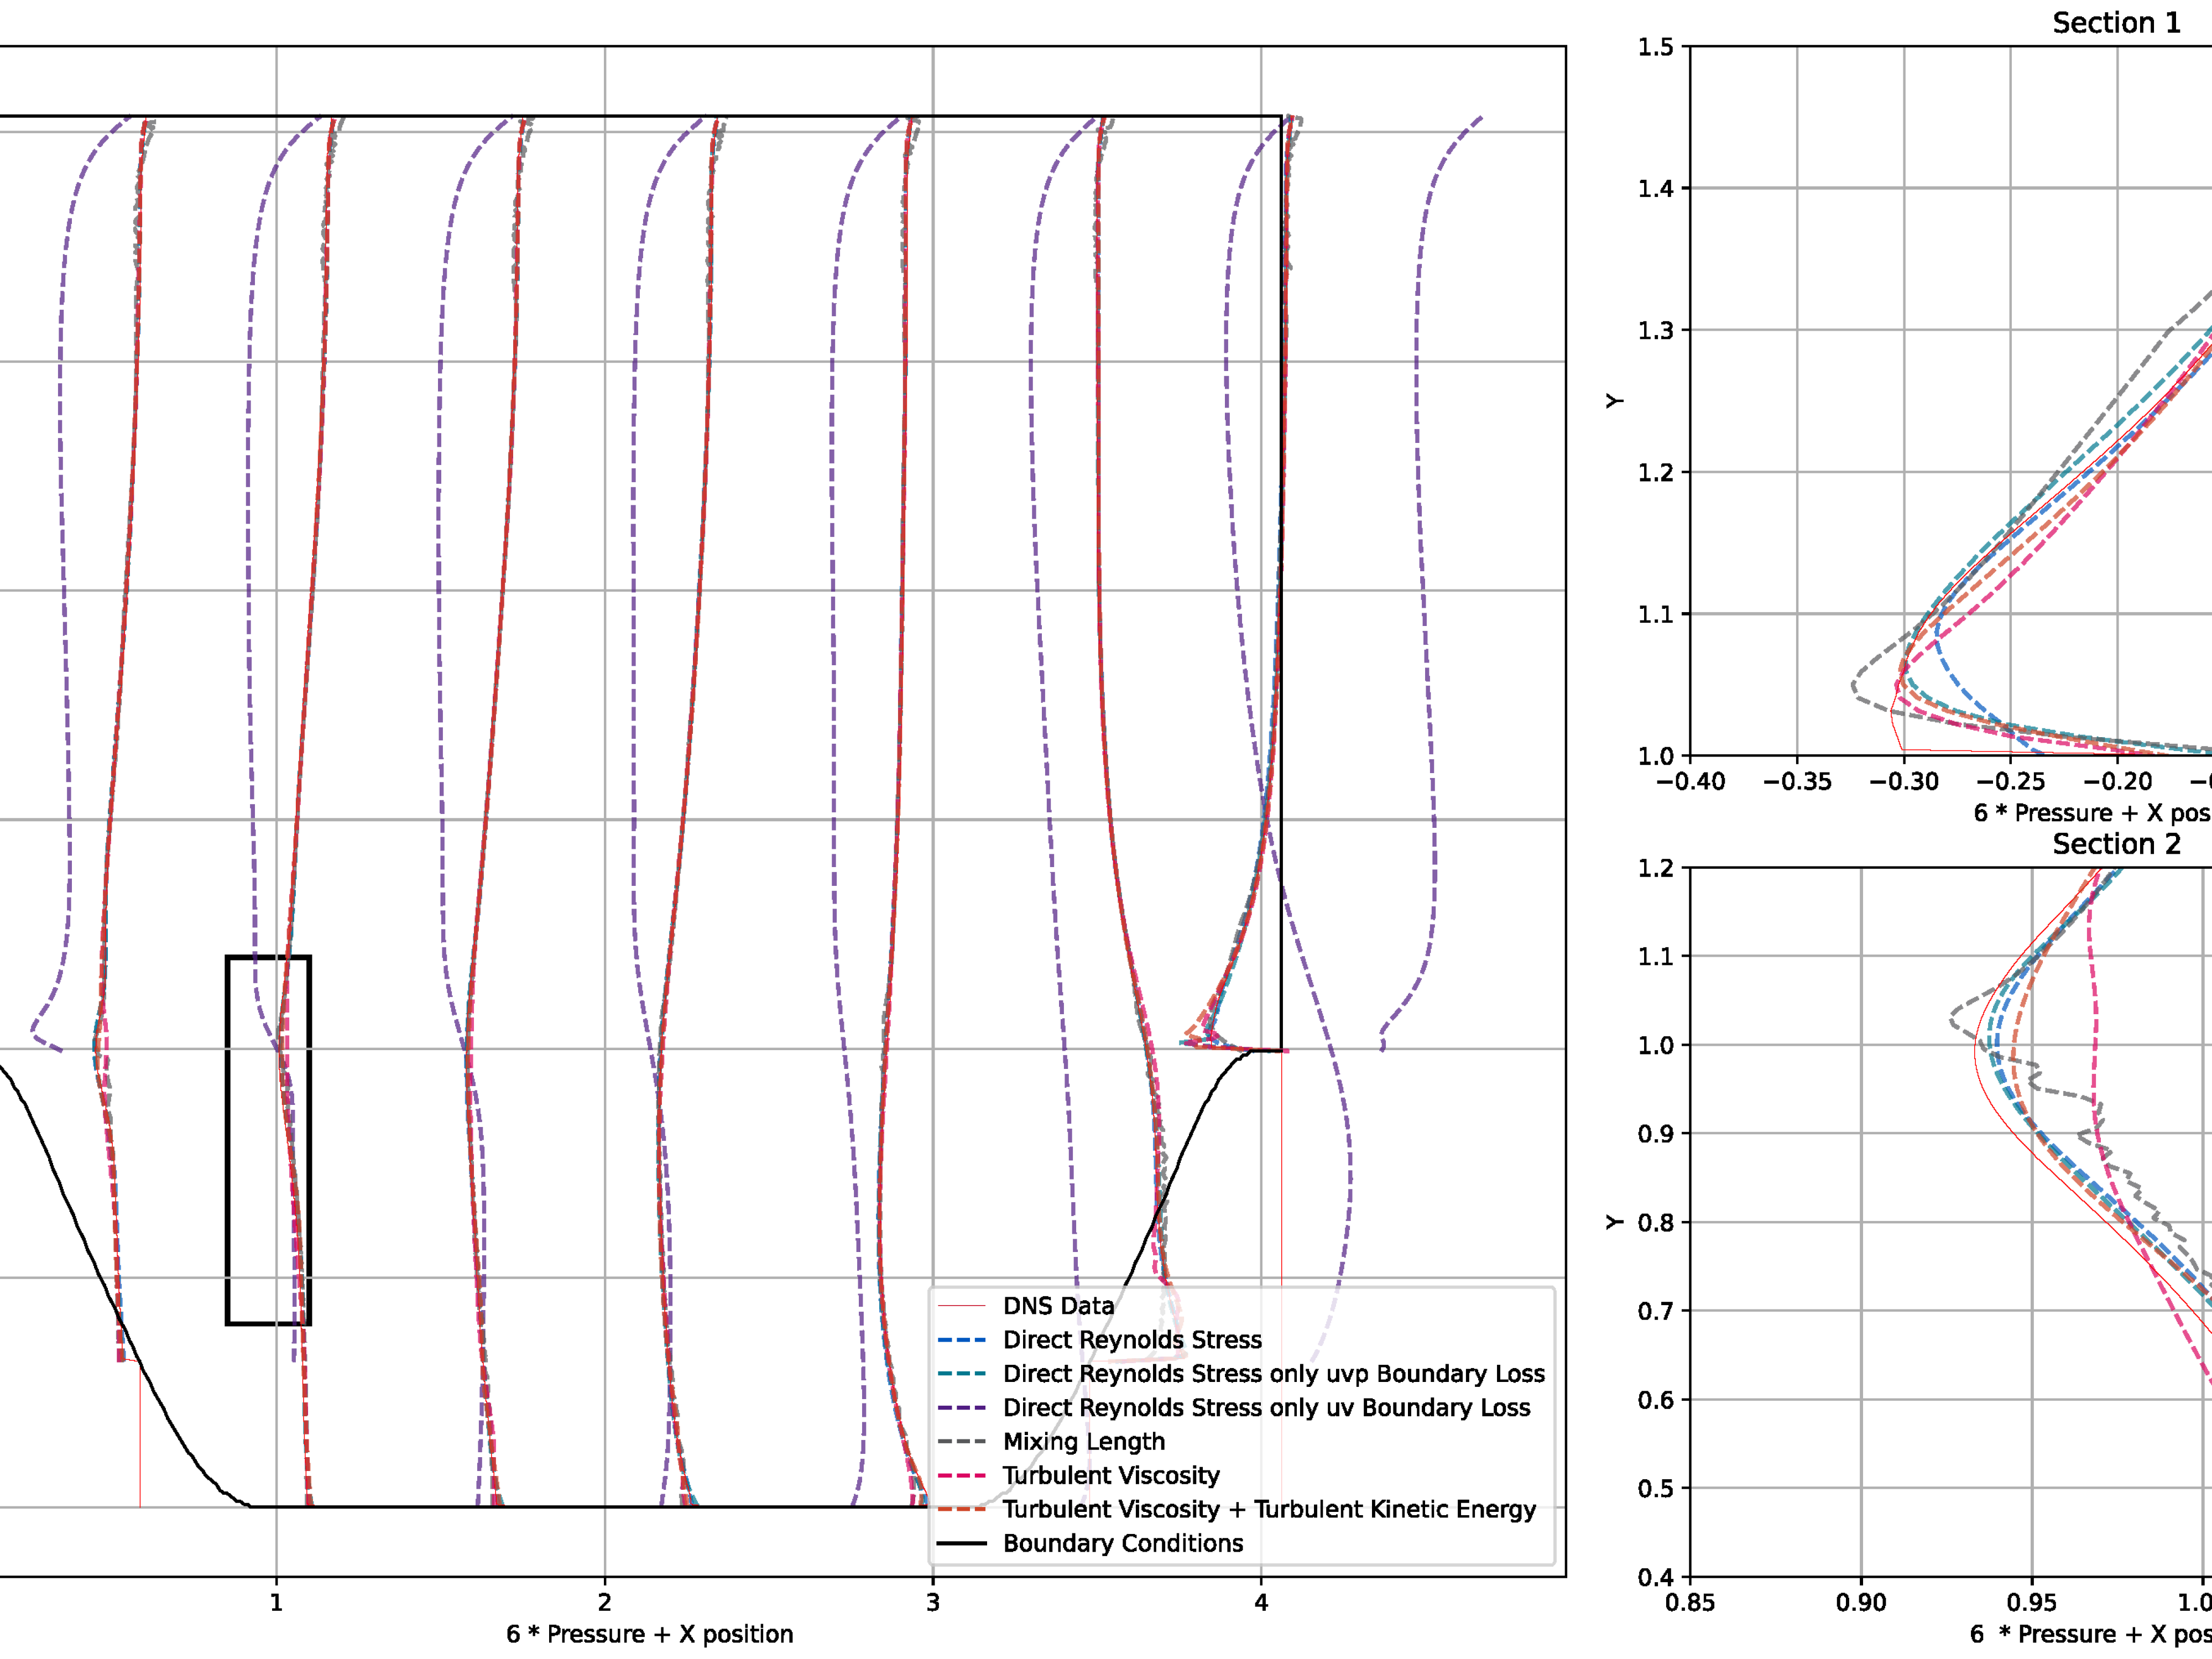
Task: Select the Boundary Conditions legend entry
Action: point(1123,1543)
